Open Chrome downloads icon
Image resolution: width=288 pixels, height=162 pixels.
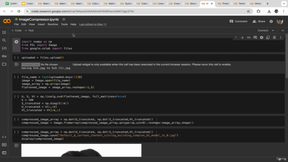tap(269, 11)
